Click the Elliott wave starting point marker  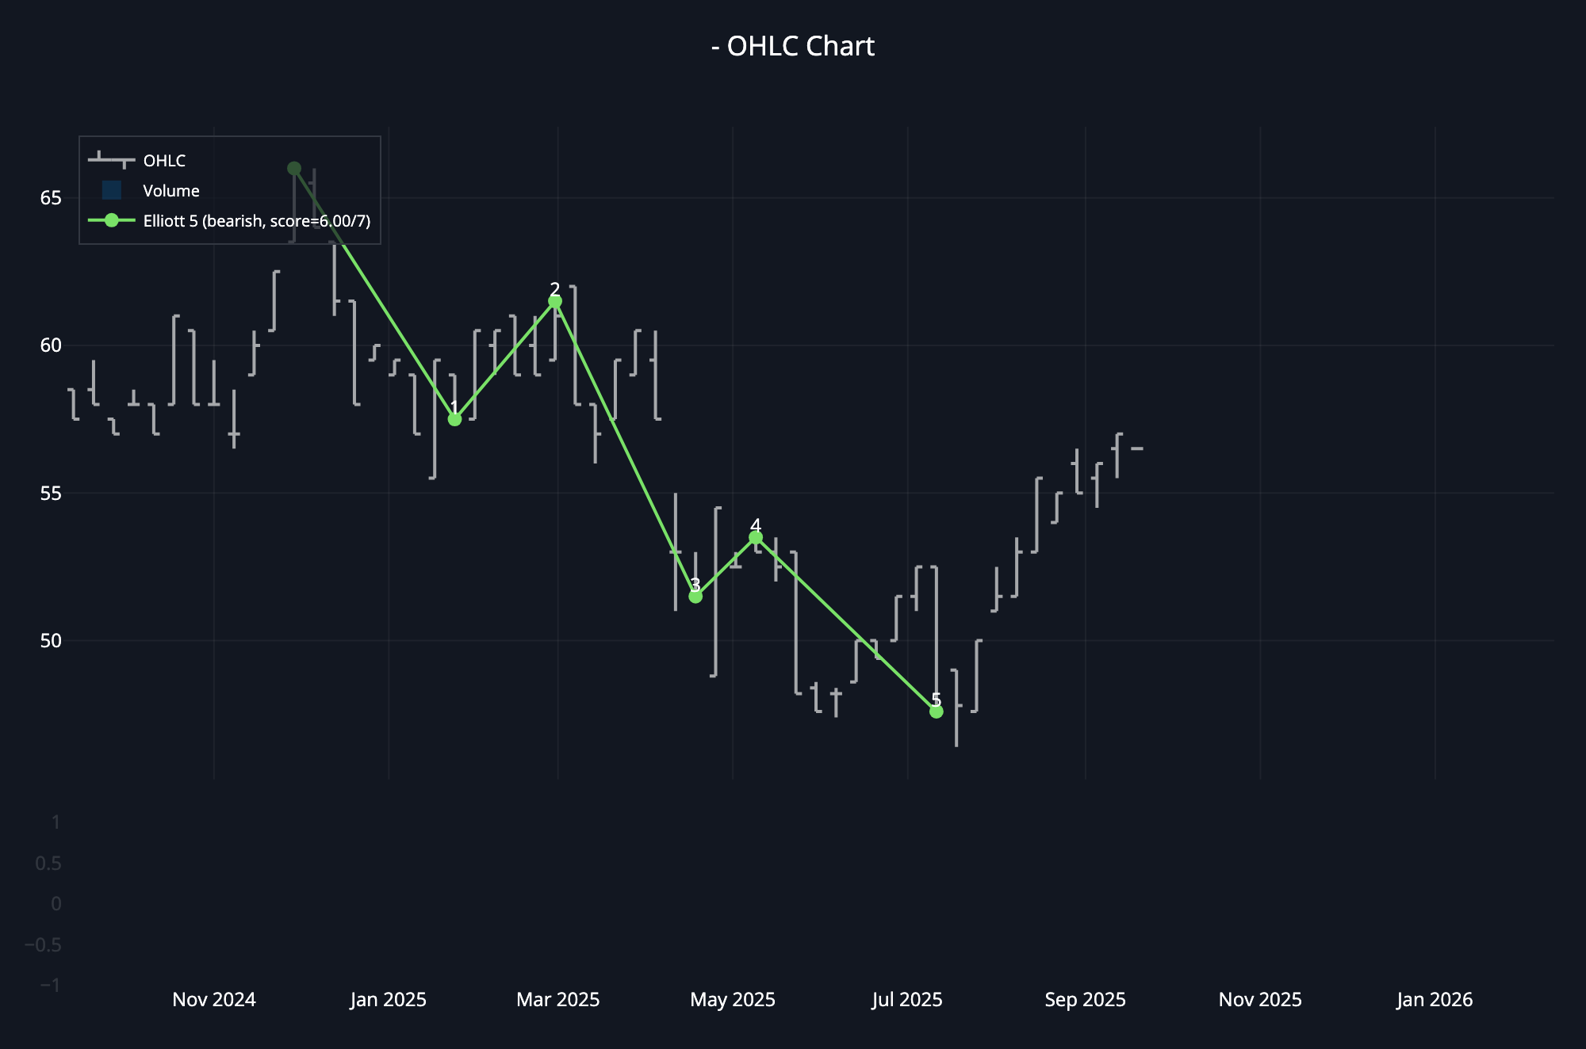(x=294, y=168)
